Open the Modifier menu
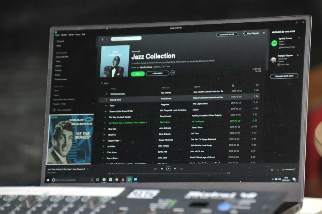Screen dimensions: 322x214 [64, 35]
